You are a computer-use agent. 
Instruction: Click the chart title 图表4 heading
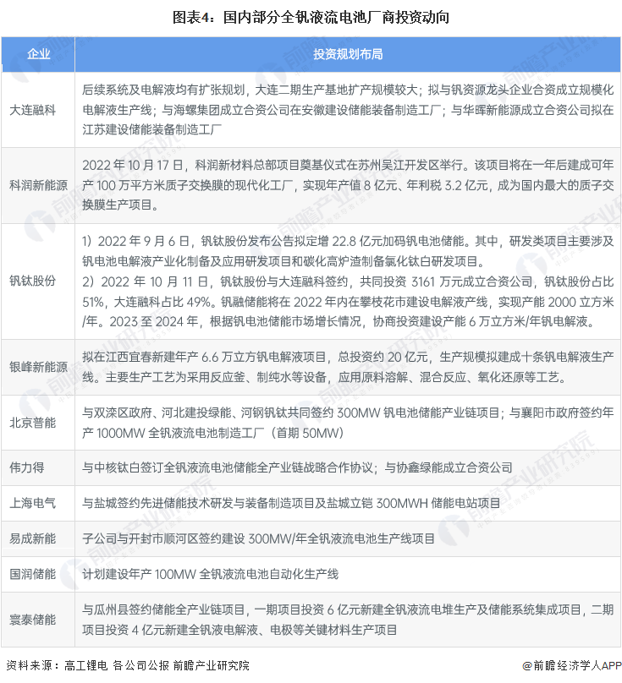point(311,18)
